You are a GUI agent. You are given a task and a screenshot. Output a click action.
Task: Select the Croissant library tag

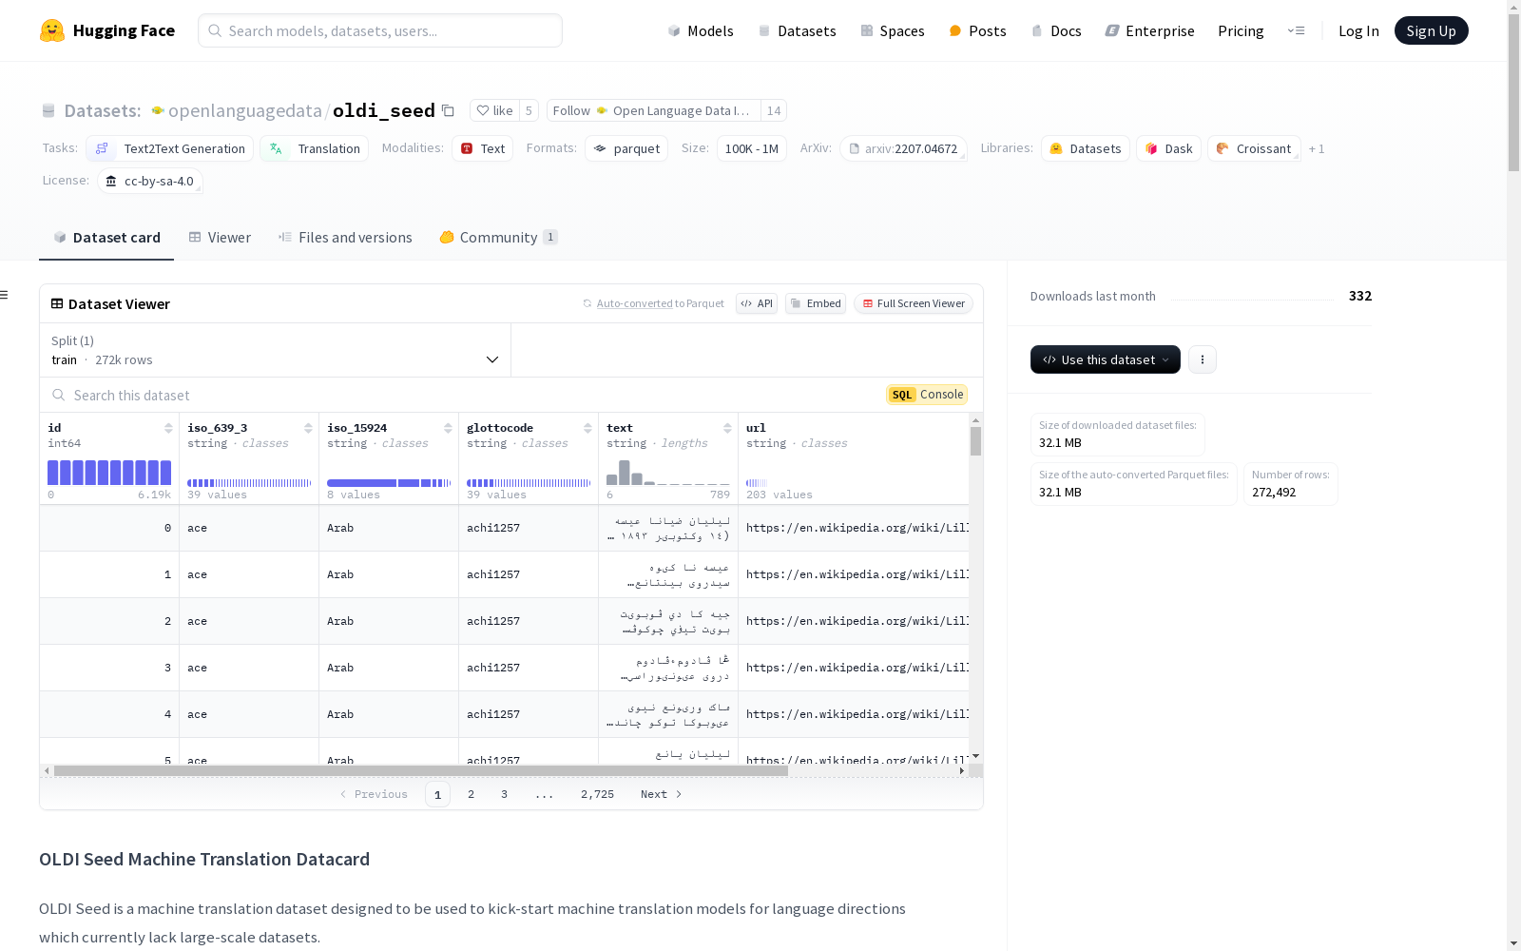point(1254,148)
